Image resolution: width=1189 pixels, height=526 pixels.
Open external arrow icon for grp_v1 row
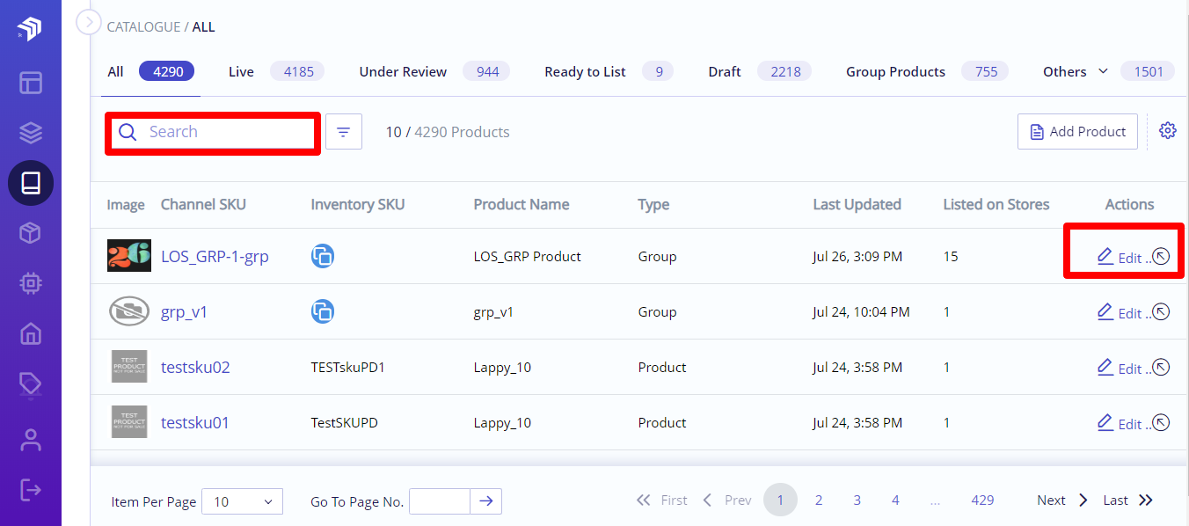pos(1161,311)
